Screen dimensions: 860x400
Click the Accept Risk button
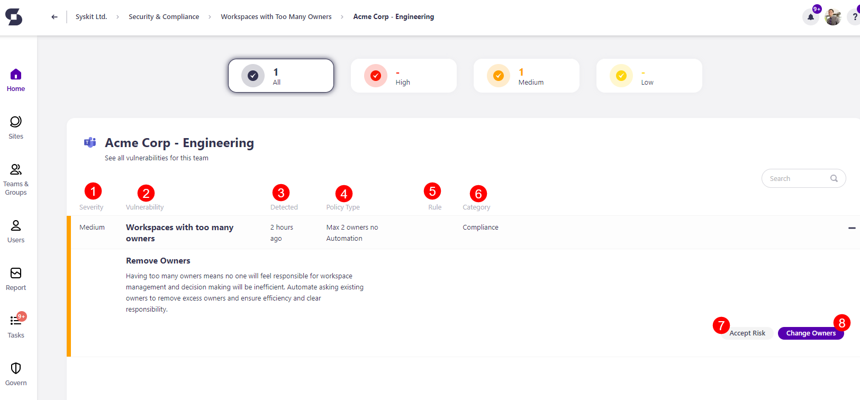pos(747,333)
